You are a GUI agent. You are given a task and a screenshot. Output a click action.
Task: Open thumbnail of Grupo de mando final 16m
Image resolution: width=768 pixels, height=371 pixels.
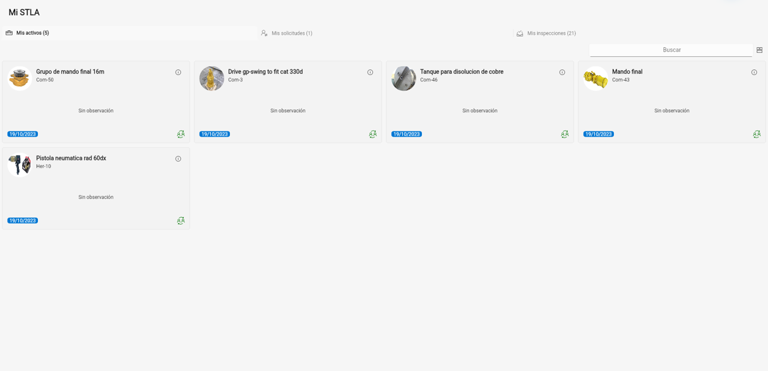20,78
